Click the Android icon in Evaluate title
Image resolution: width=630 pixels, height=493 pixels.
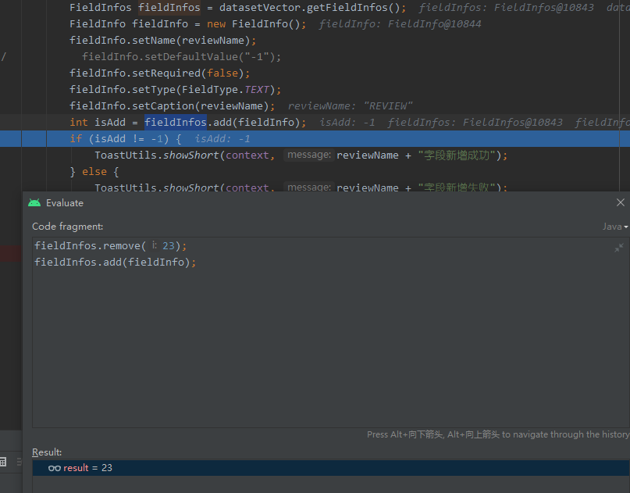[x=34, y=202]
